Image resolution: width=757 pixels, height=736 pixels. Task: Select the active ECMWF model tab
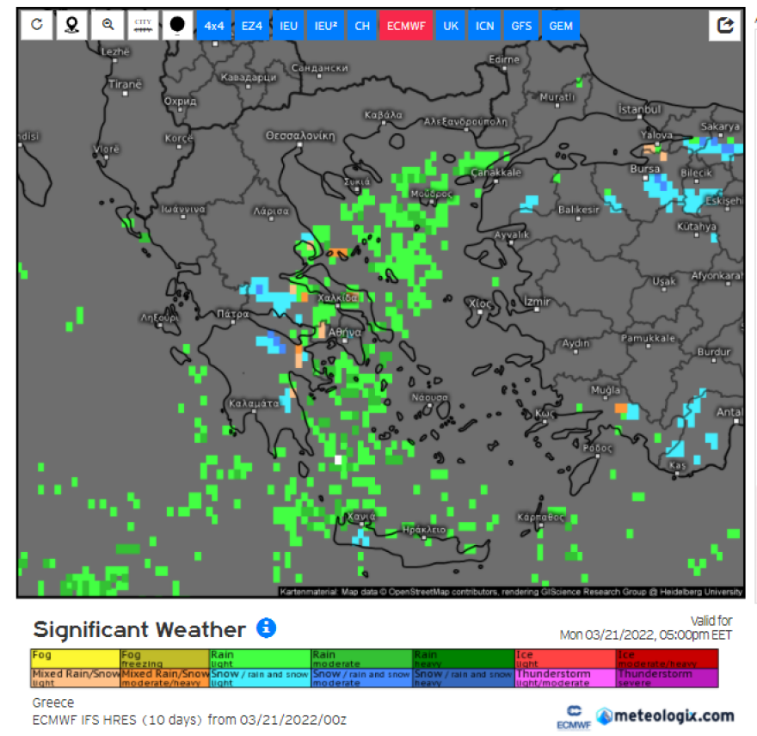(x=406, y=26)
